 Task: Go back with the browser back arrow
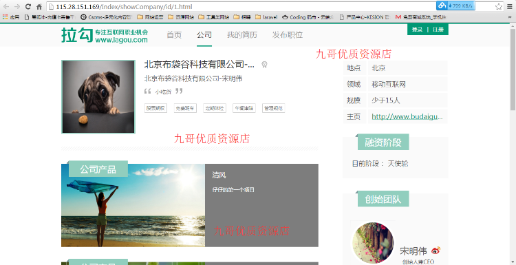click(x=6, y=7)
